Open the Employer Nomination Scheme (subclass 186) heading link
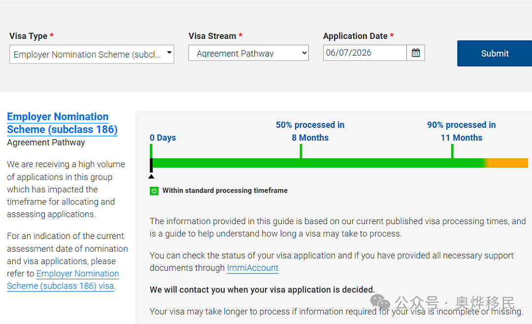 [62, 123]
